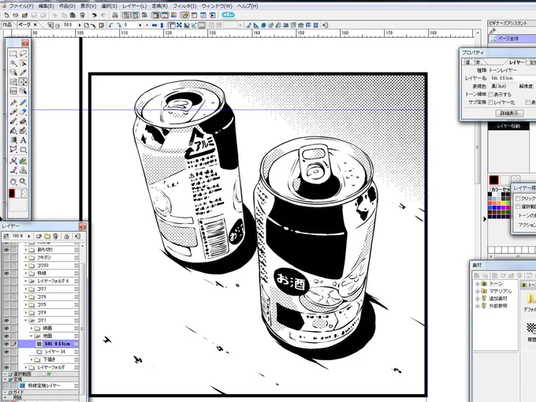The width and height of the screenshot is (536, 402).
Task: Click the undo arrow in toolbar
Action: (94, 15)
